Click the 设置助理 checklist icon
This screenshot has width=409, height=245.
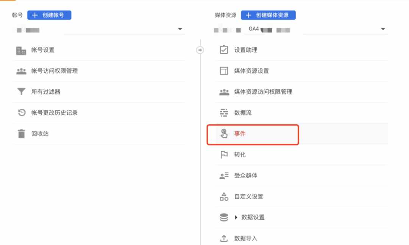click(224, 50)
